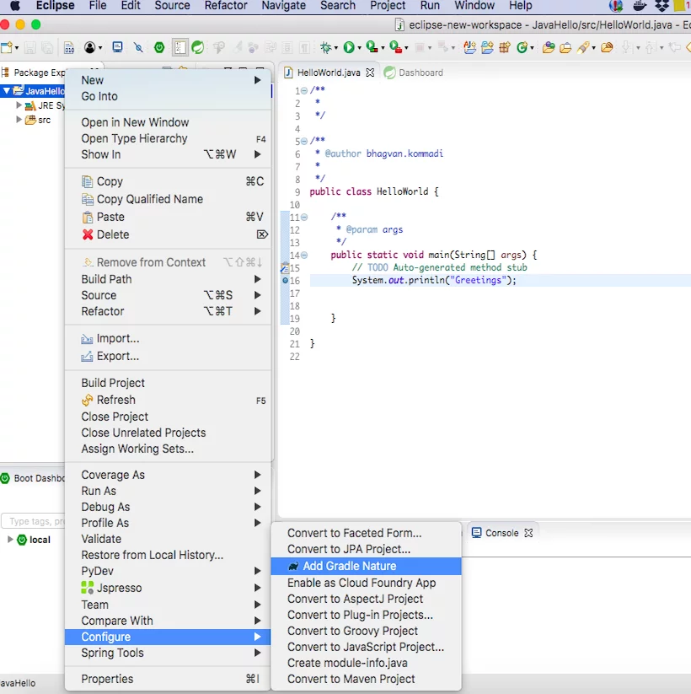Switch to the Dashboard editor tab

coord(413,73)
